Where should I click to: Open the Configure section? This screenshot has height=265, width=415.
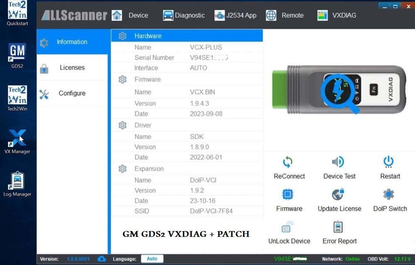72,93
